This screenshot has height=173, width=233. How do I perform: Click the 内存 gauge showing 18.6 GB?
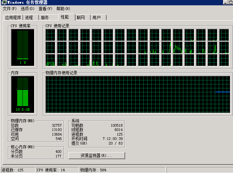[23, 95]
